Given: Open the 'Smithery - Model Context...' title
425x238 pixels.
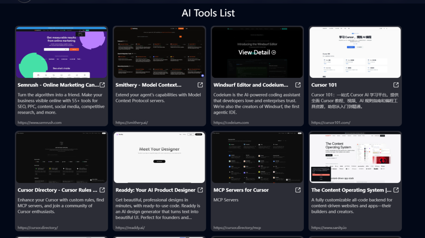Looking at the screenshot, I should [148, 85].
